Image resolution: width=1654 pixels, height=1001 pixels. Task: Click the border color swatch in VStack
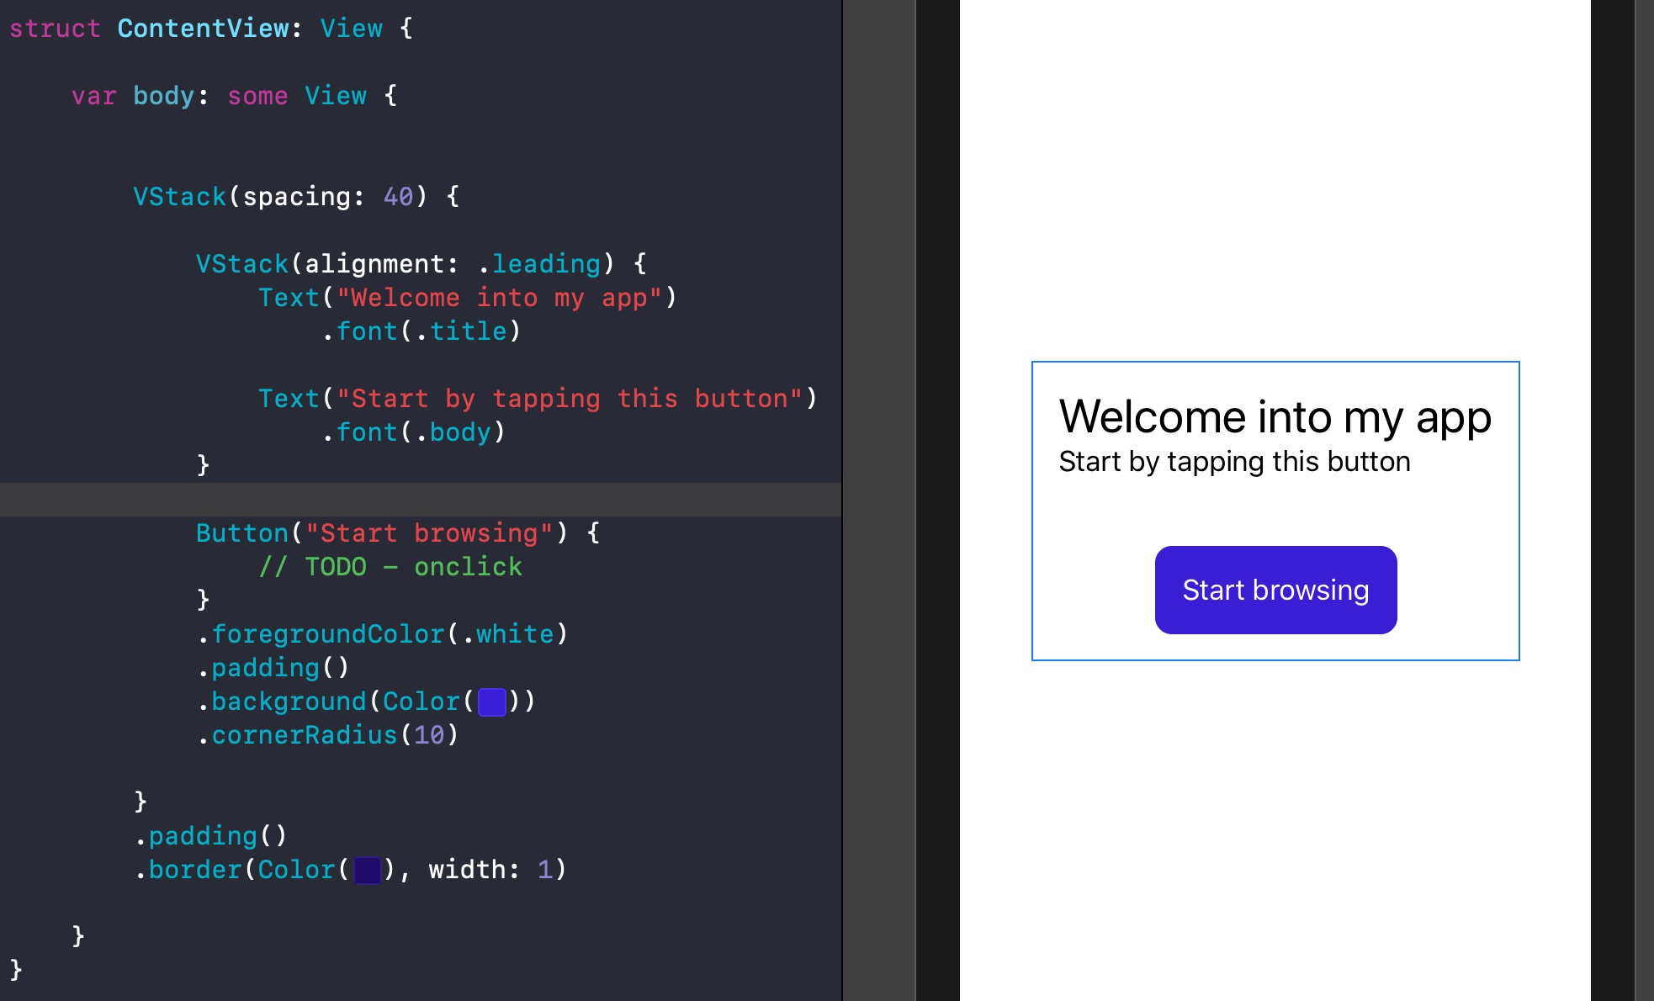370,870
